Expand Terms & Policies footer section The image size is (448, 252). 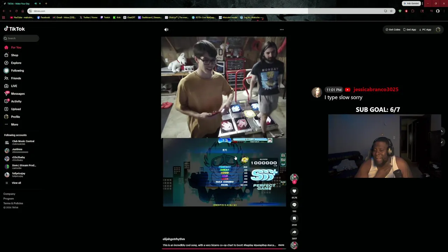coord(13,203)
